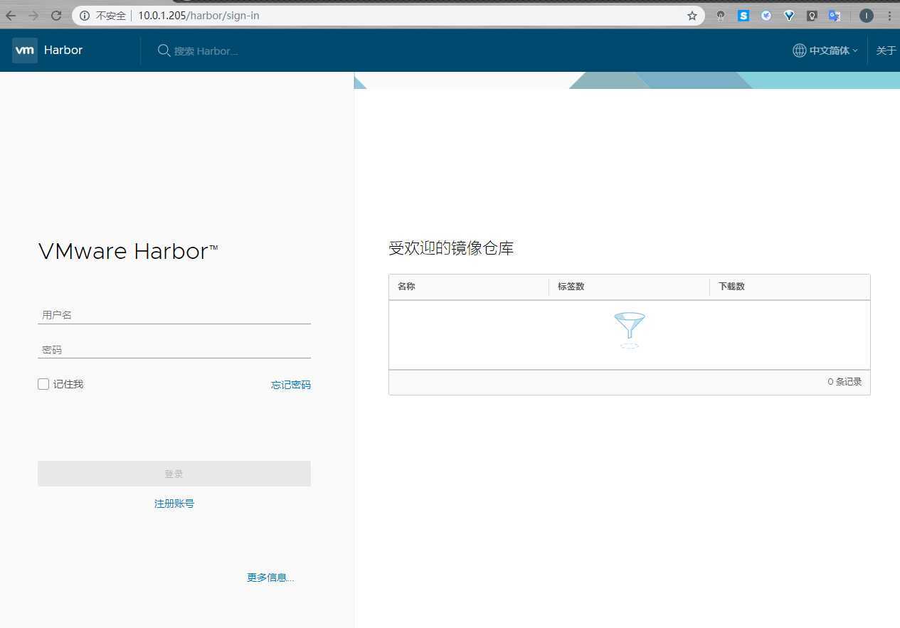The width and height of the screenshot is (900, 628).
Task: Reload the page with the refresh icon
Action: (55, 16)
